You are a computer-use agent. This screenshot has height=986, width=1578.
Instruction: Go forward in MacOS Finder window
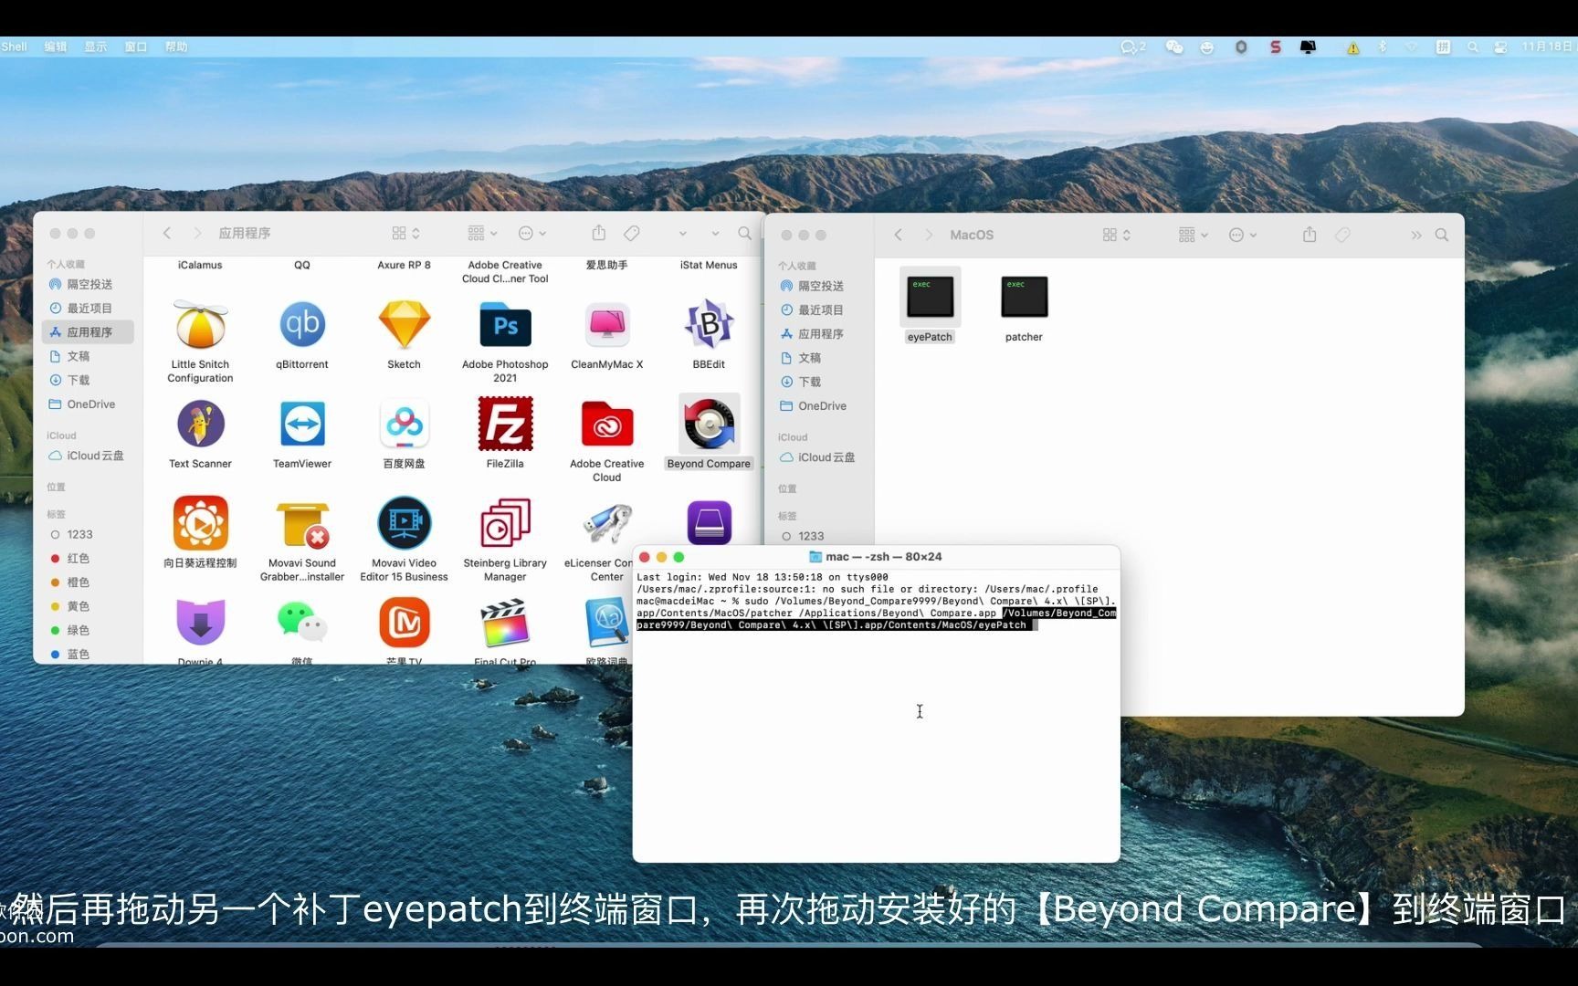(928, 235)
